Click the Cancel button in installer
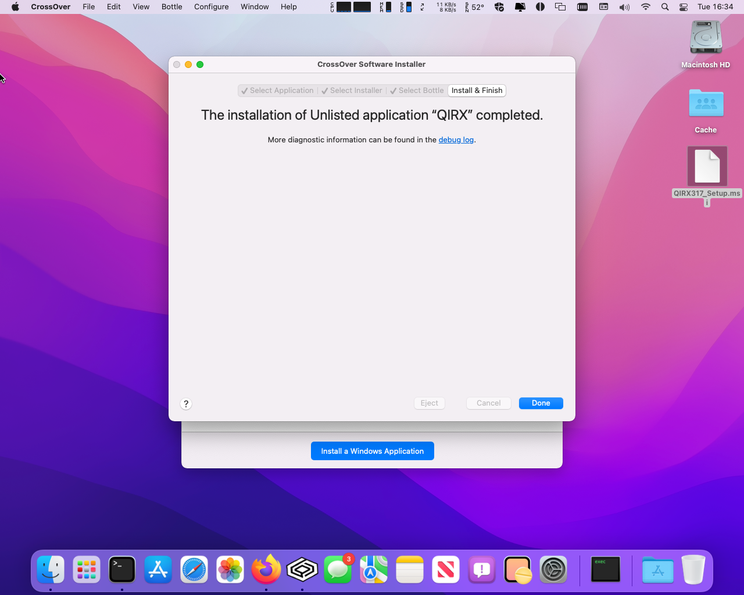The width and height of the screenshot is (744, 595). tap(488, 403)
